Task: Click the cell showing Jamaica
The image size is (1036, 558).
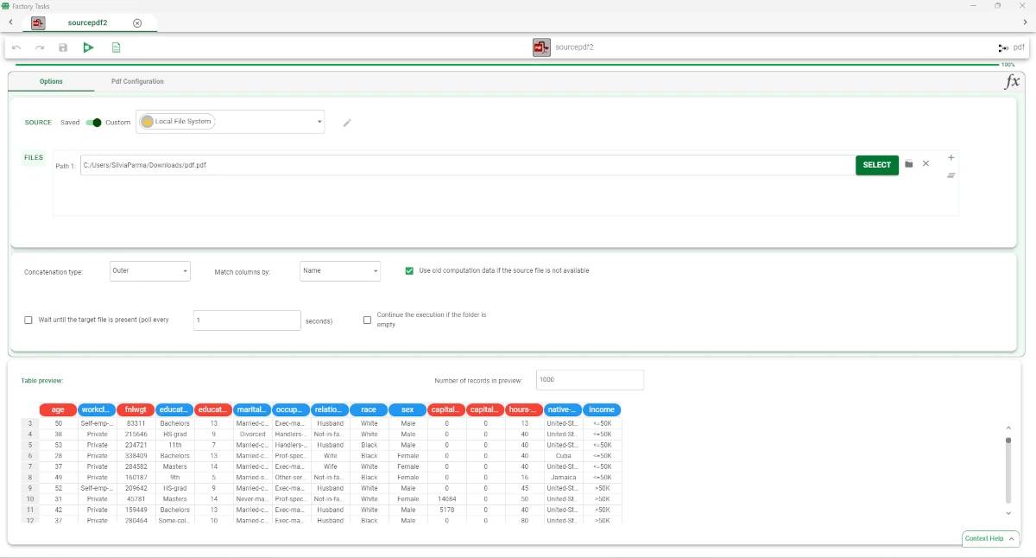Action: 563,478
